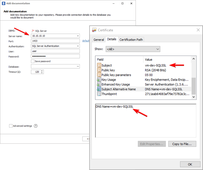Image resolution: width=203 pixels, height=170 pixels.
Task: Click the Field column header
Action: 100,60
